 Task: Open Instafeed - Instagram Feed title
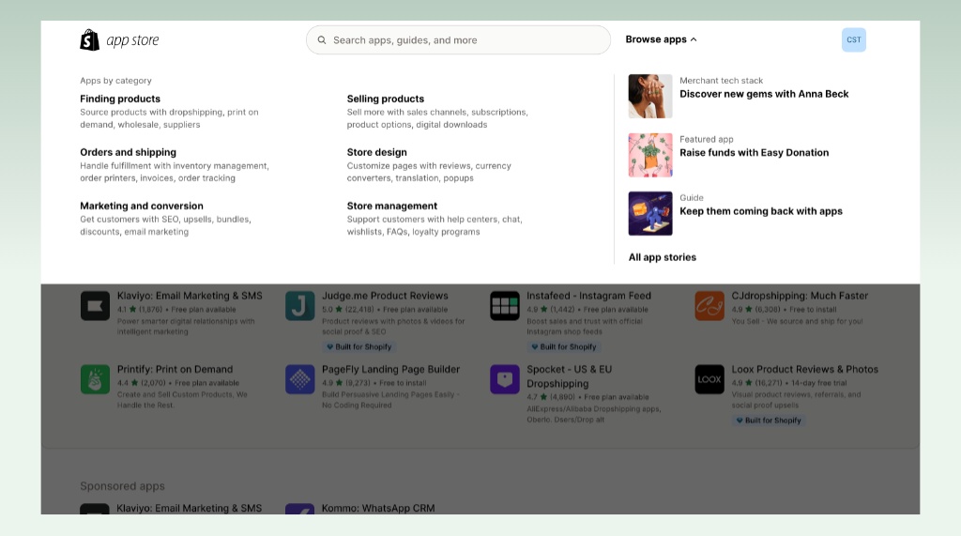pos(589,296)
